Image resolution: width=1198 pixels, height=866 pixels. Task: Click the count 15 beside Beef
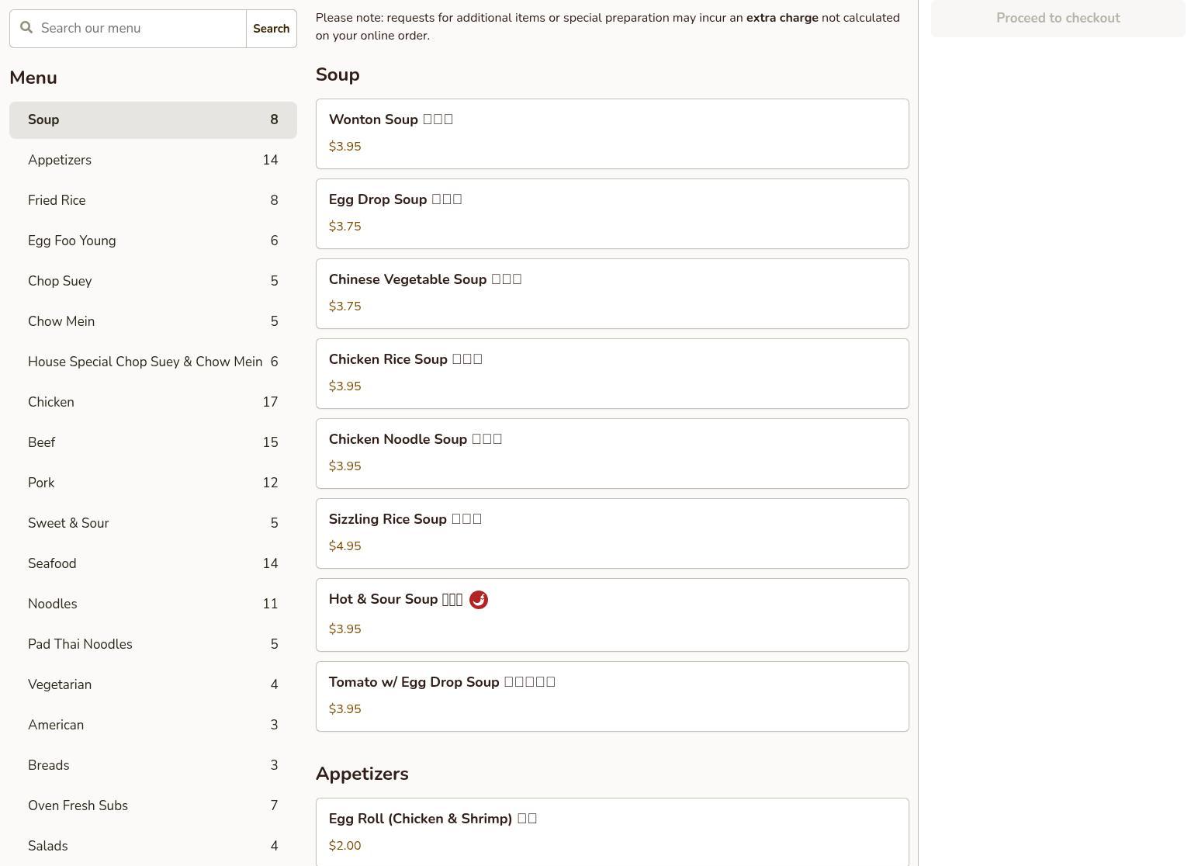pos(270,443)
